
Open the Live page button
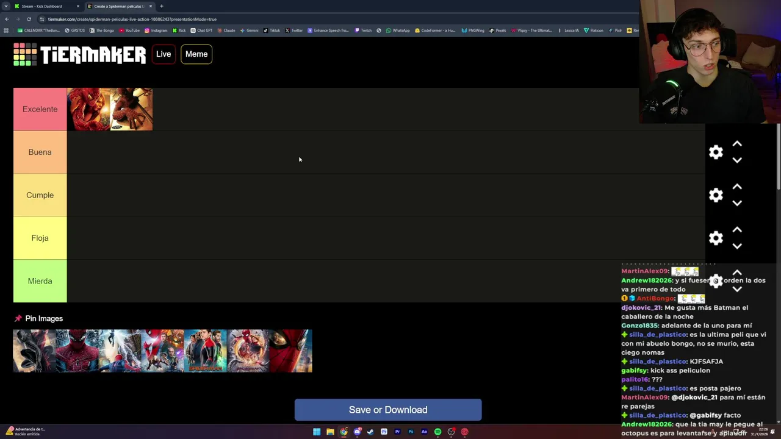pos(164,54)
